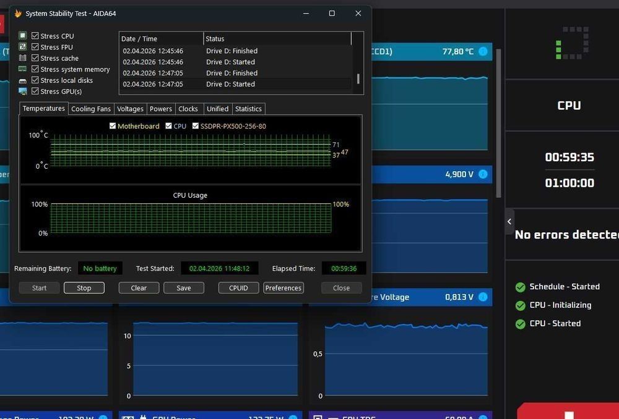Click the disabled Start button
This screenshot has height=419, width=619.
point(39,288)
